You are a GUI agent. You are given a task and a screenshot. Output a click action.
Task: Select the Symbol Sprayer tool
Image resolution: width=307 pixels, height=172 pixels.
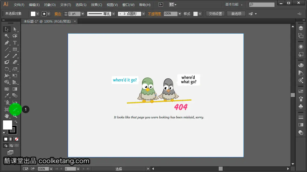[x=7, y=102]
